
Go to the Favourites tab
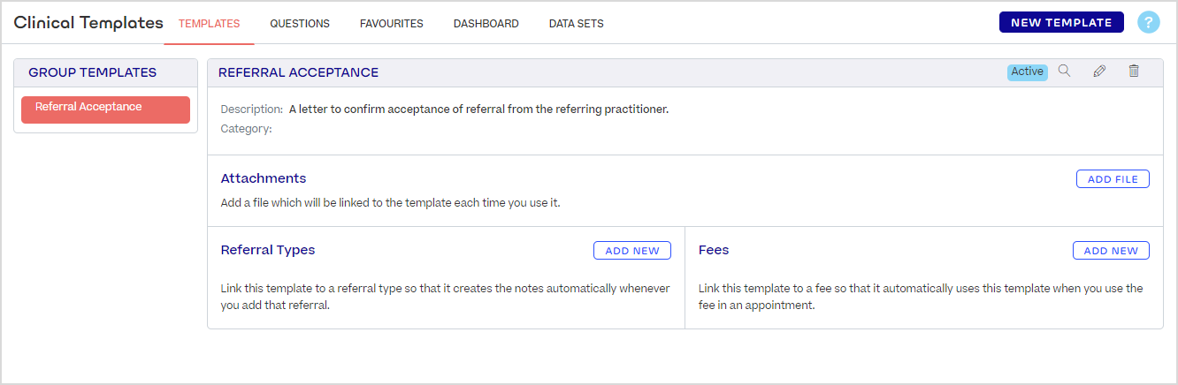point(392,24)
